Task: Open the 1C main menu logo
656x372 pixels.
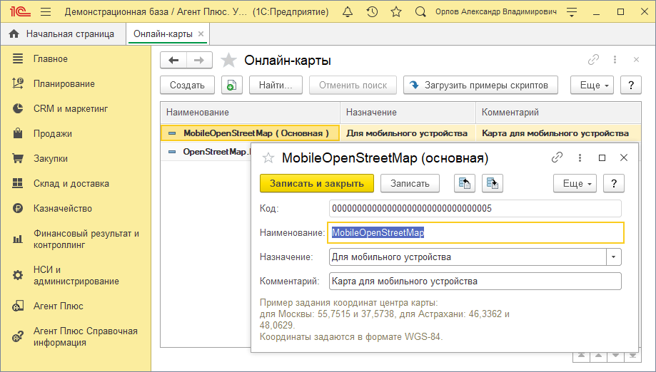Action: coord(20,11)
